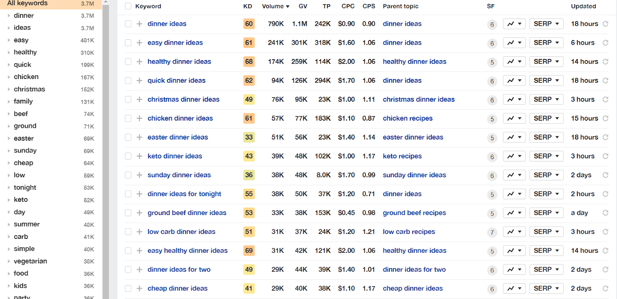This screenshot has height=299, width=617.
Task: Tick the checkbox for 'dinner ideas for two'
Action: pos(128,270)
